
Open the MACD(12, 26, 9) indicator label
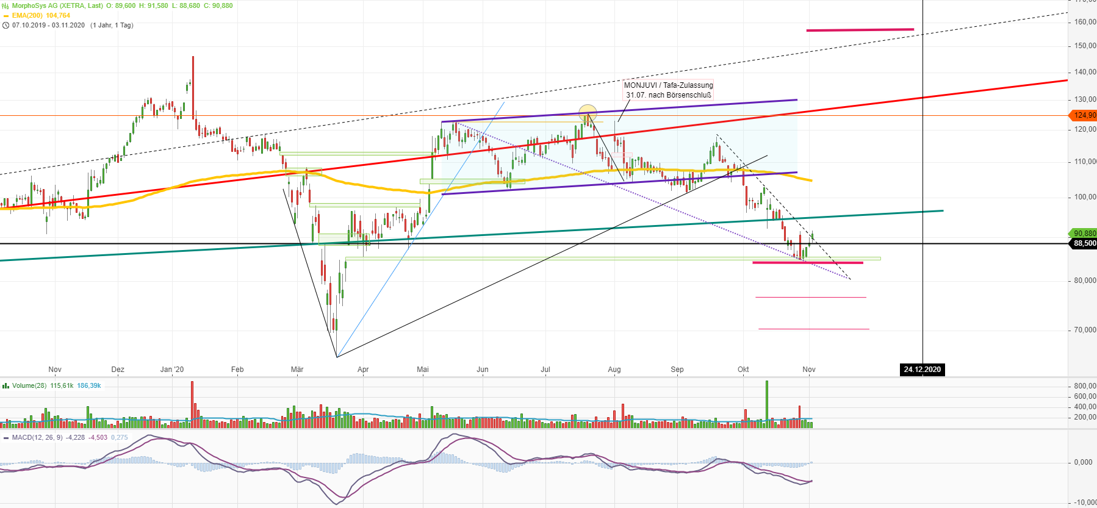pyautogui.click(x=37, y=438)
